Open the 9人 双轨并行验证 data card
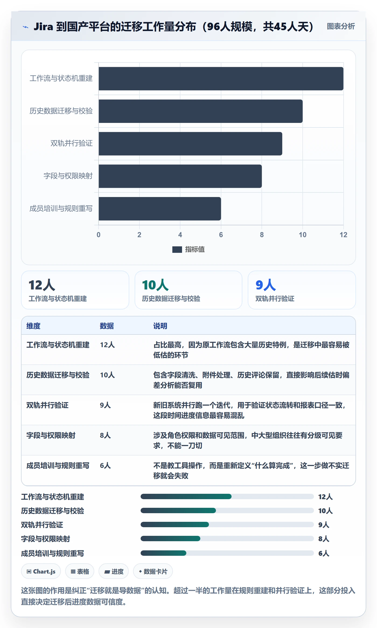The width and height of the screenshot is (377, 628). pyautogui.click(x=302, y=290)
